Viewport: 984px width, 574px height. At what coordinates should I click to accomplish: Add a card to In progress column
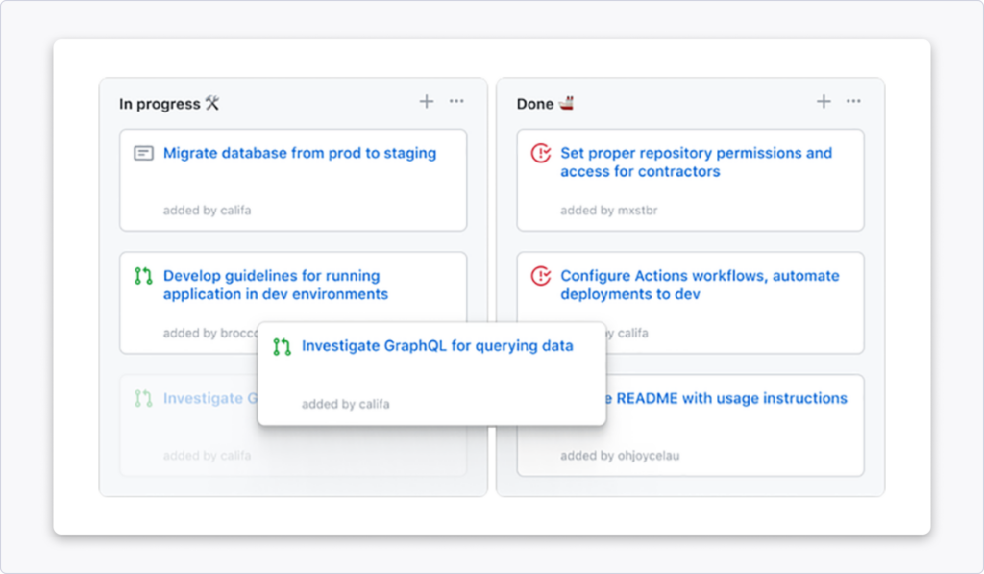tap(427, 102)
